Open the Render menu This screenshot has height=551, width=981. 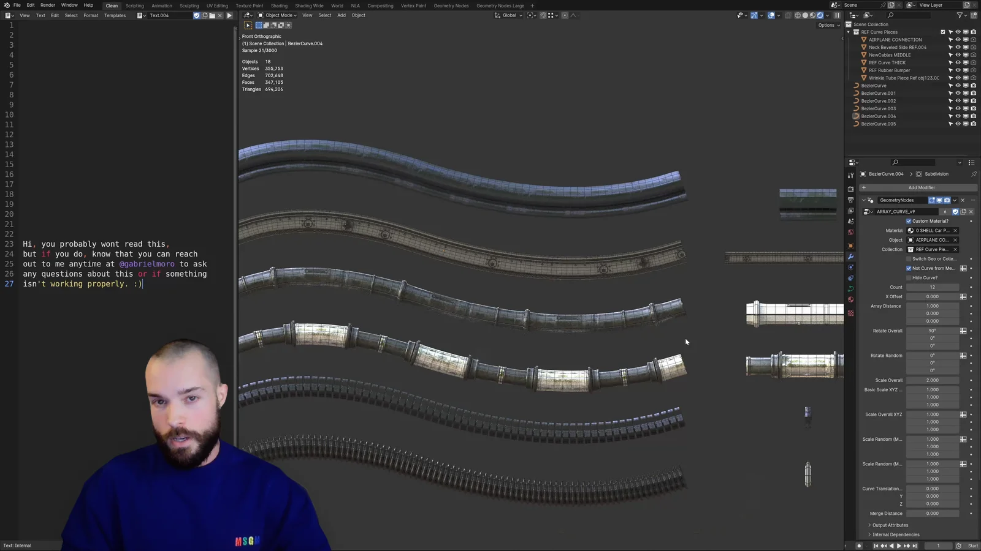47,5
